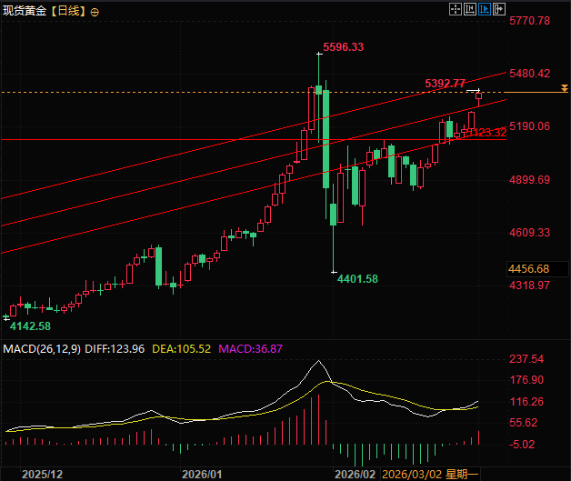The image size is (571, 481).
Task: Click the orange double-arrow marker on price axis
Action: [x=565, y=88]
